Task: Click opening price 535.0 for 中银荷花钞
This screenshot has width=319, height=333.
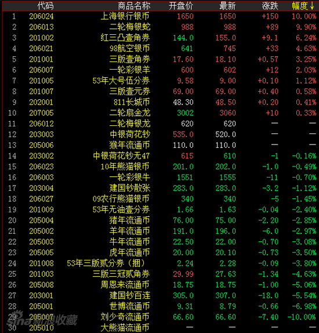Action: pyautogui.click(x=183, y=135)
